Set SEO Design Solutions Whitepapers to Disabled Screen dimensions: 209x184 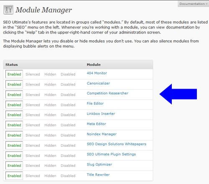tap(68, 146)
